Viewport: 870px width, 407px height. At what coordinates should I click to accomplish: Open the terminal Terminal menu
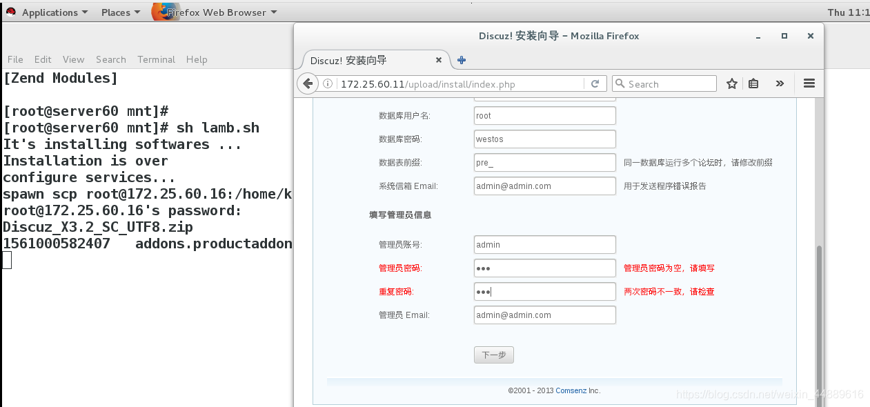[157, 59]
